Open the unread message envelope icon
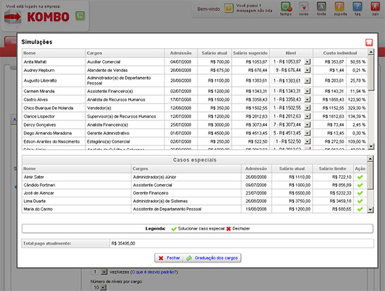Image resolution: width=385 pixels, height=291 pixels. 229,8
